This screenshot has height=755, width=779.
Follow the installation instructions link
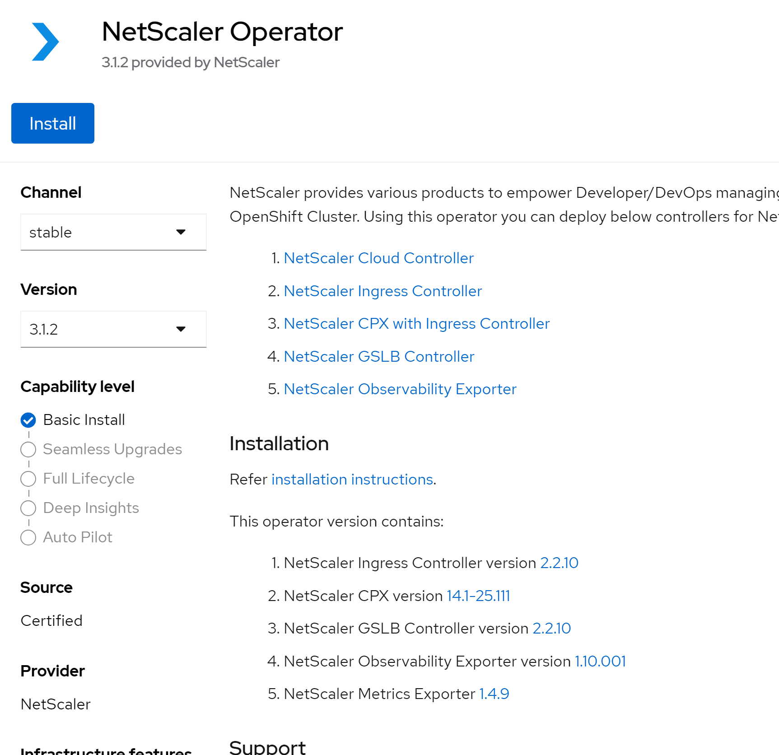352,480
